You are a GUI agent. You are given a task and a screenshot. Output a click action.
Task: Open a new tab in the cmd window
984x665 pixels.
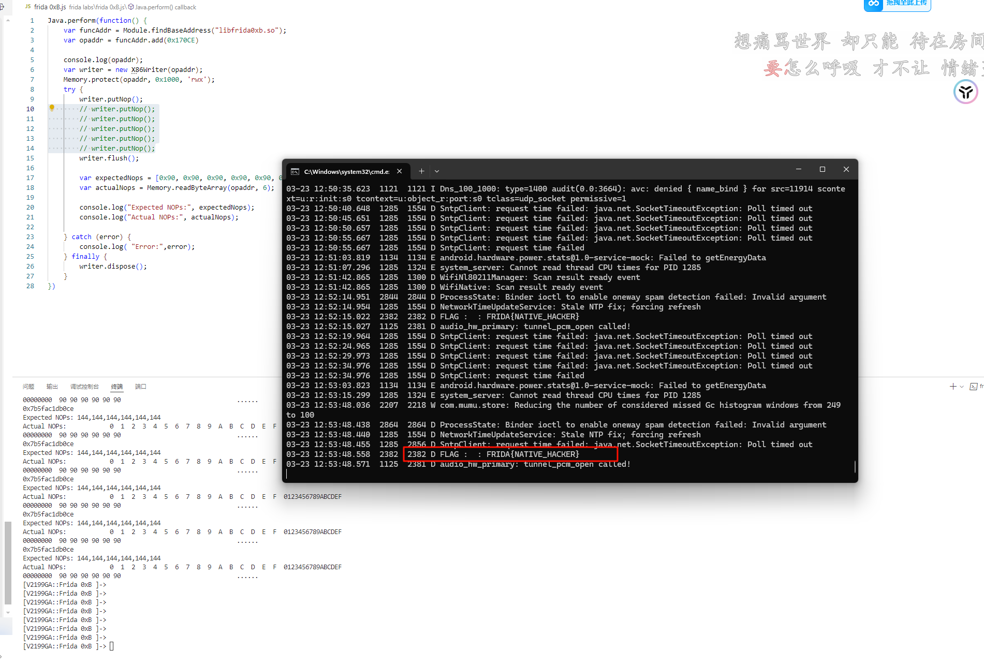421,171
